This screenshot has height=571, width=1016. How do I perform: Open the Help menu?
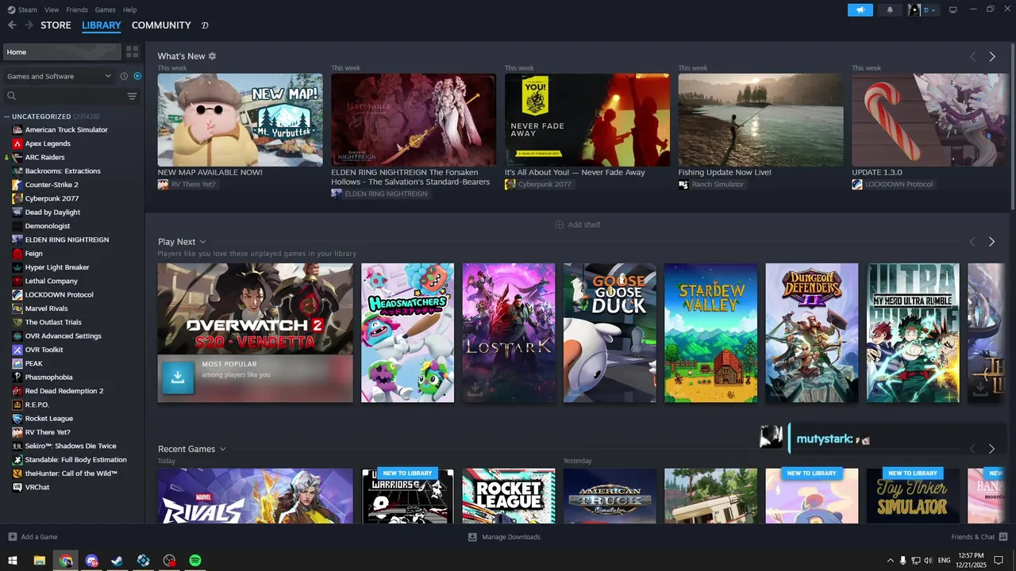(x=130, y=10)
